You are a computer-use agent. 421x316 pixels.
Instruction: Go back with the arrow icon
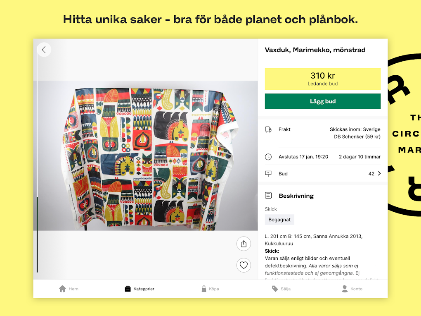(44, 50)
